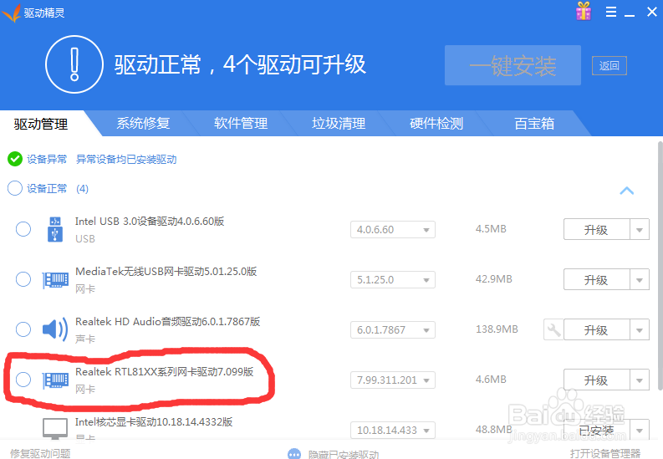Click the MediaTek network card icon
Screen dimensions: 663x459
coord(55,280)
